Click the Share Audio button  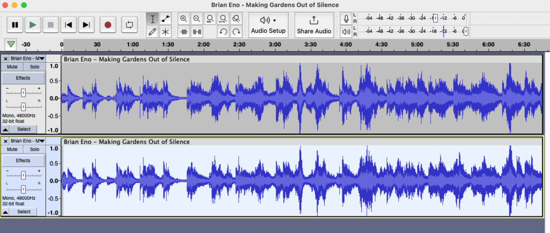[314, 25]
